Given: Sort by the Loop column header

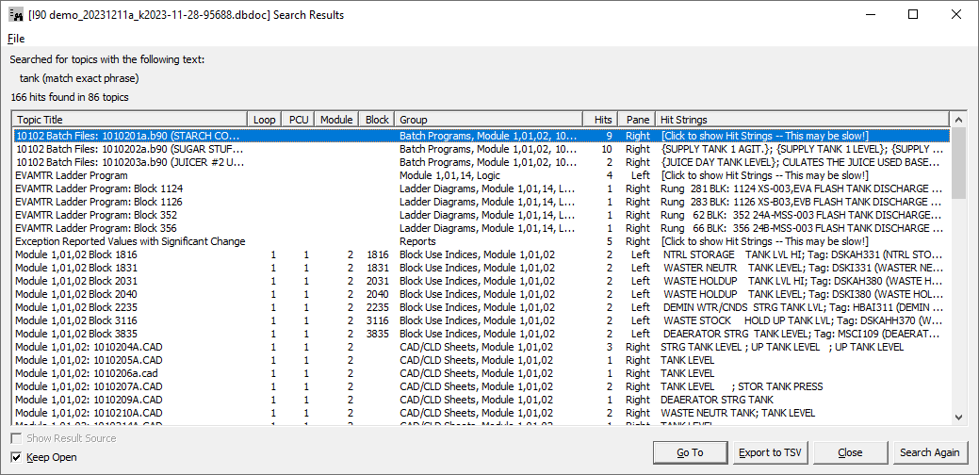Looking at the screenshot, I should (x=265, y=119).
